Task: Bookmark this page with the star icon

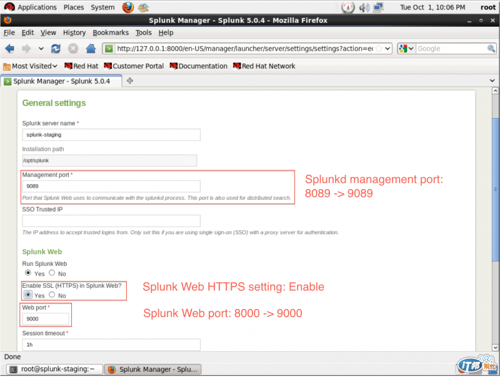Action: click(x=379, y=49)
